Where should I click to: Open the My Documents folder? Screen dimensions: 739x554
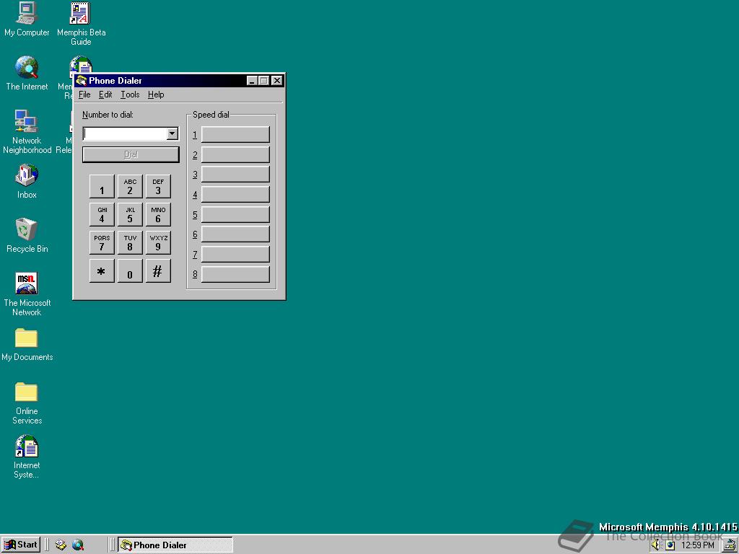pos(27,345)
